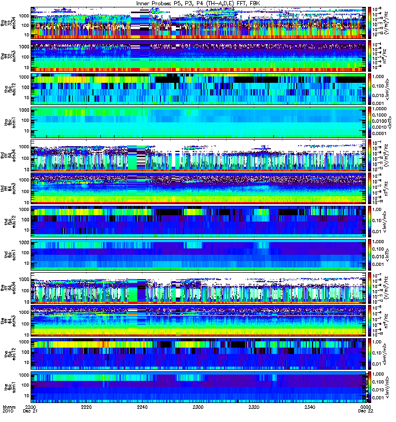Click the thd fff 64 edc34 spectrogram panel

(198, 155)
